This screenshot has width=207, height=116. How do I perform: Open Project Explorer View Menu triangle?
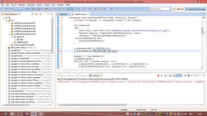(x=45, y=14)
